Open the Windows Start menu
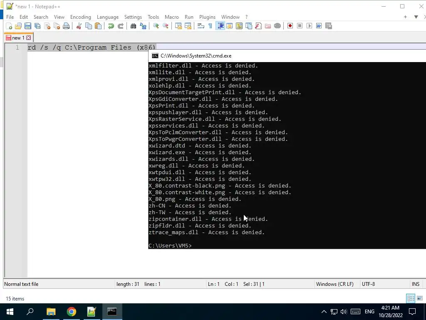426x320 pixels. pos(10,312)
